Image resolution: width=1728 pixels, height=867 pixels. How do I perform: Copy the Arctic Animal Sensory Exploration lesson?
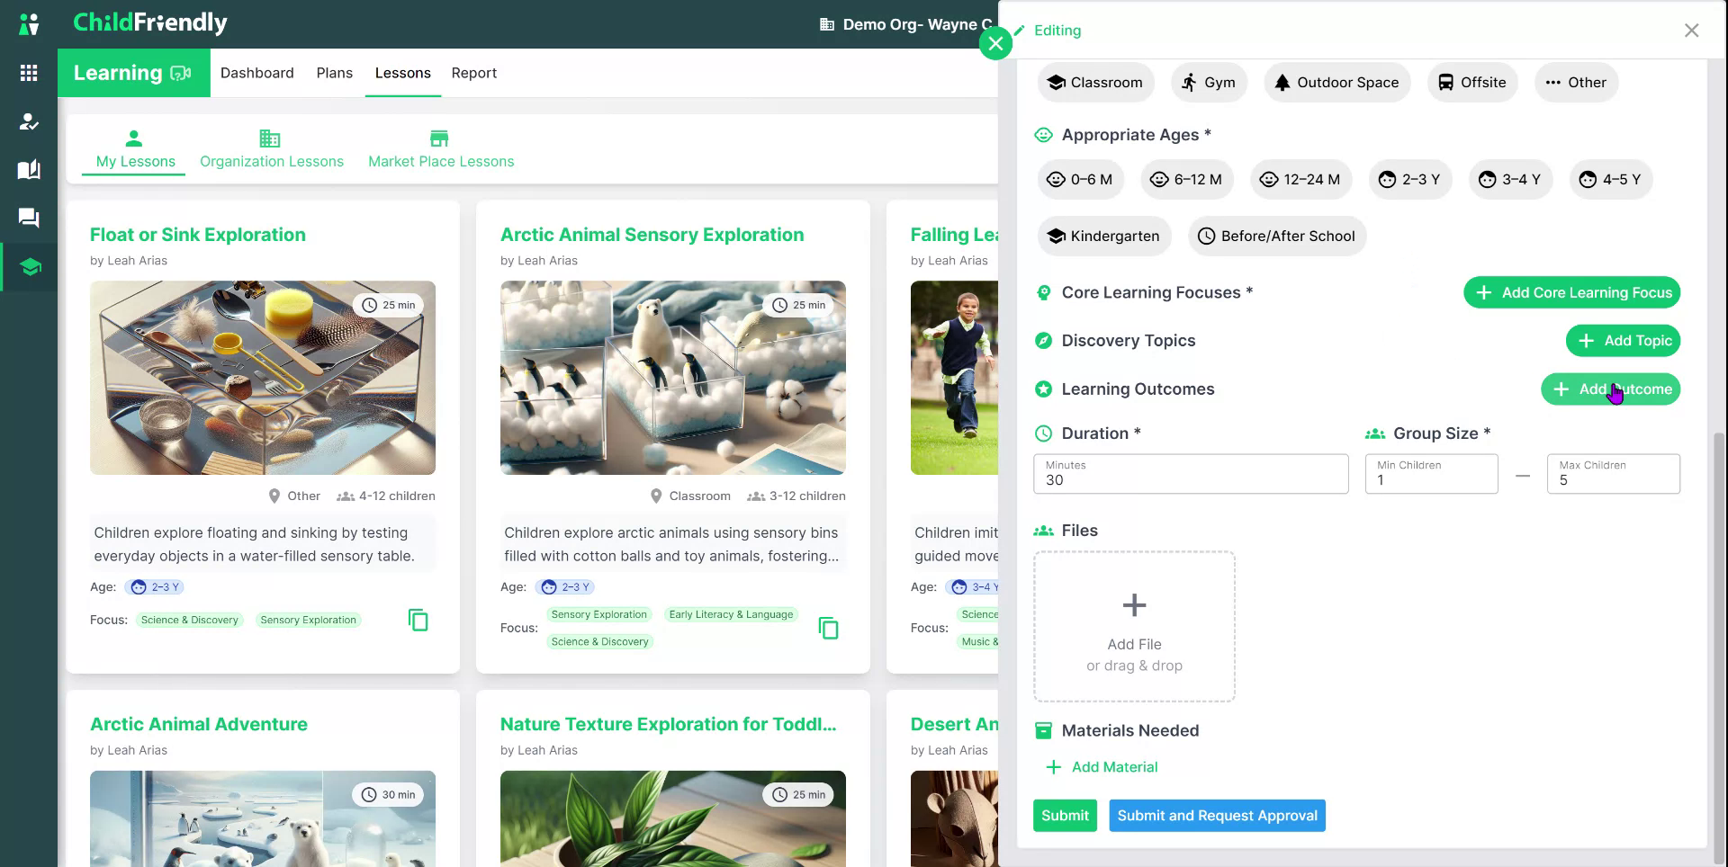click(829, 628)
